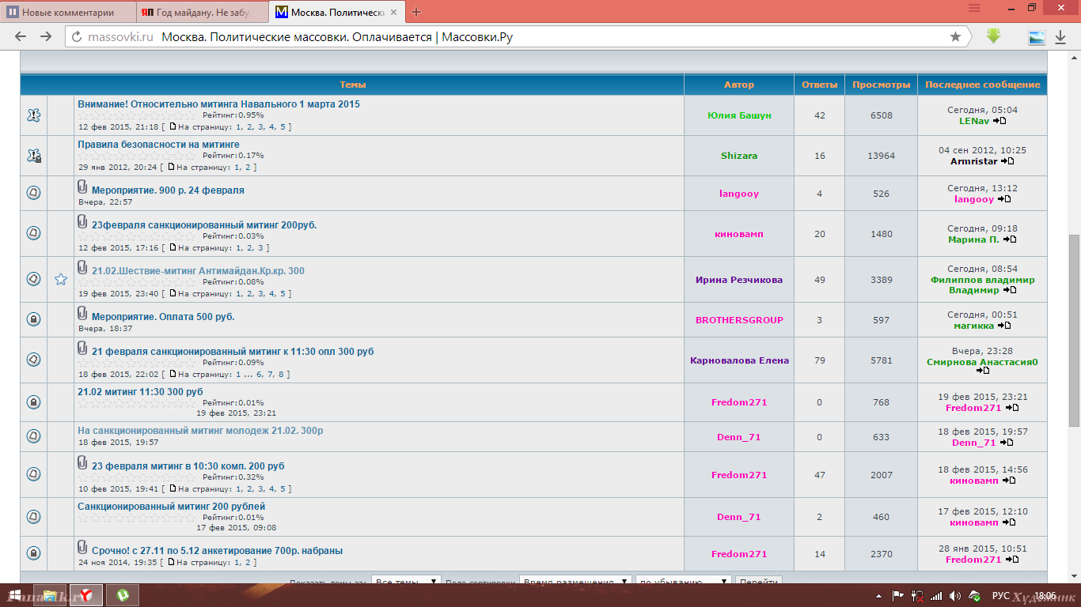This screenshot has width=1081, height=607.
Task: Go back using browser back arrow
Action: tap(21, 37)
